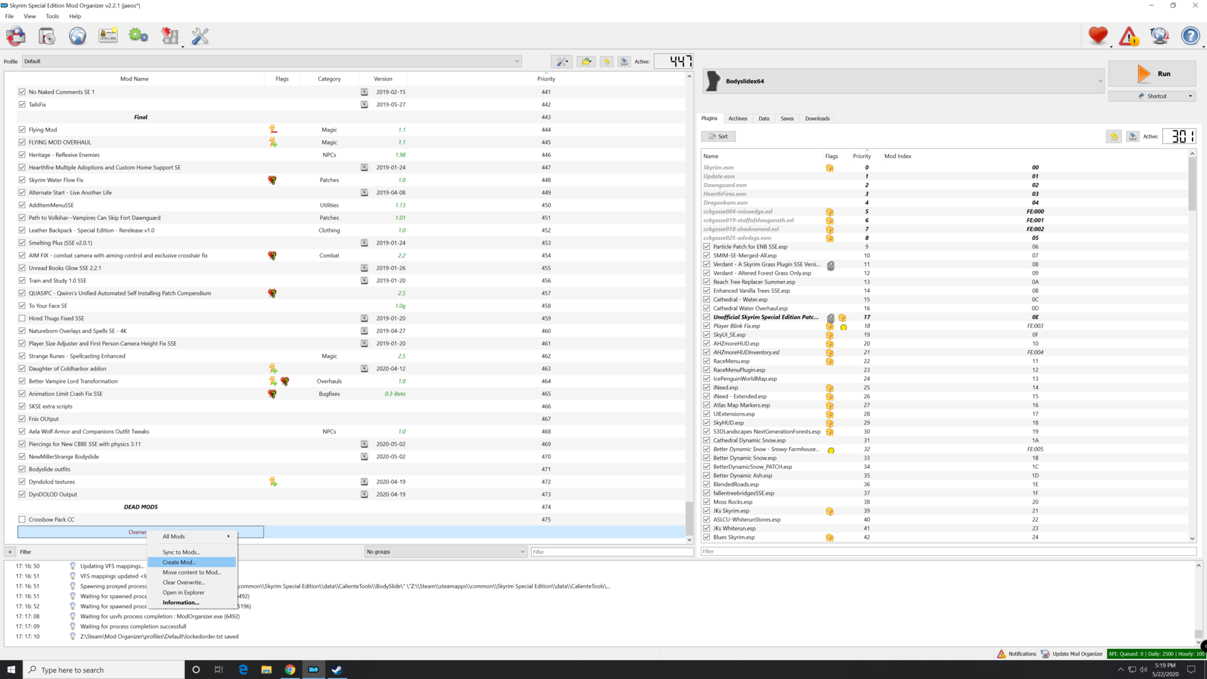
Task: Open the Shortcut dropdown
Action: click(1190, 96)
